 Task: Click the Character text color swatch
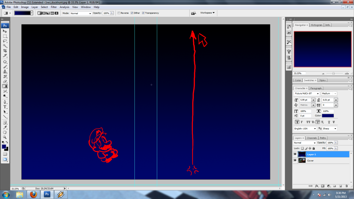tap(328, 116)
